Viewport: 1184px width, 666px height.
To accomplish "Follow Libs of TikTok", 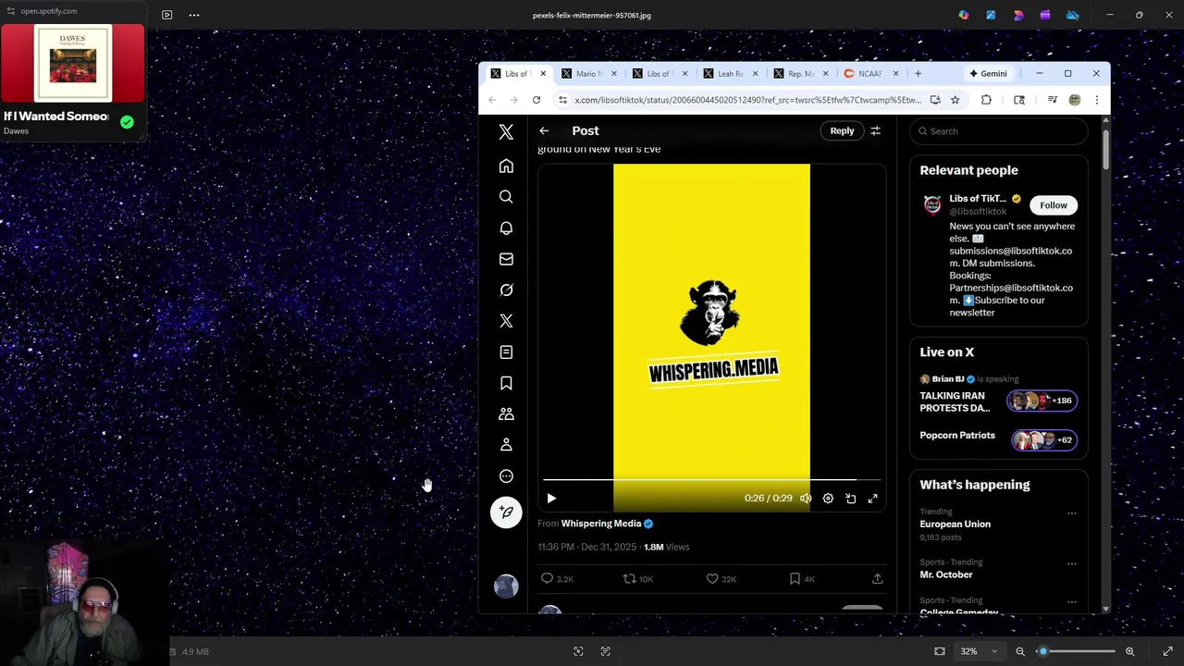I will [x=1053, y=205].
